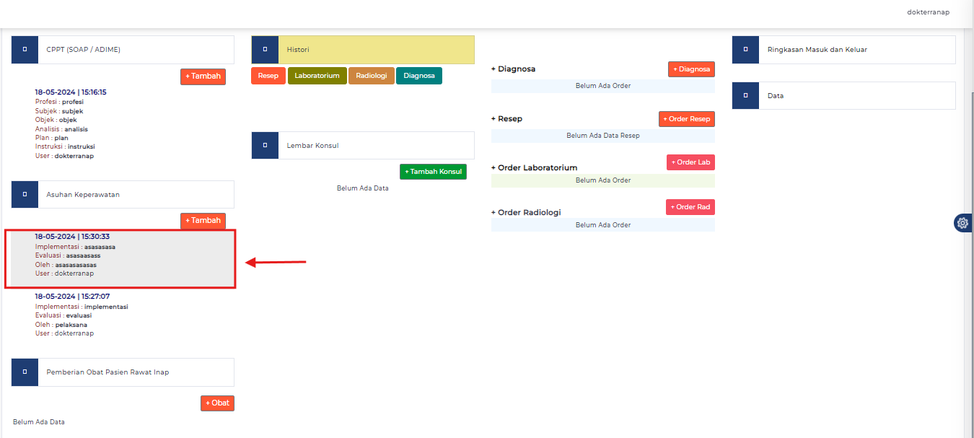Click the Order Lab button
This screenshot has height=438, width=974.
tap(690, 162)
